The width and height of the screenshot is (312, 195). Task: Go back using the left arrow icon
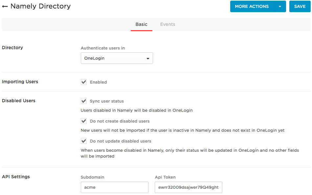(5, 7)
